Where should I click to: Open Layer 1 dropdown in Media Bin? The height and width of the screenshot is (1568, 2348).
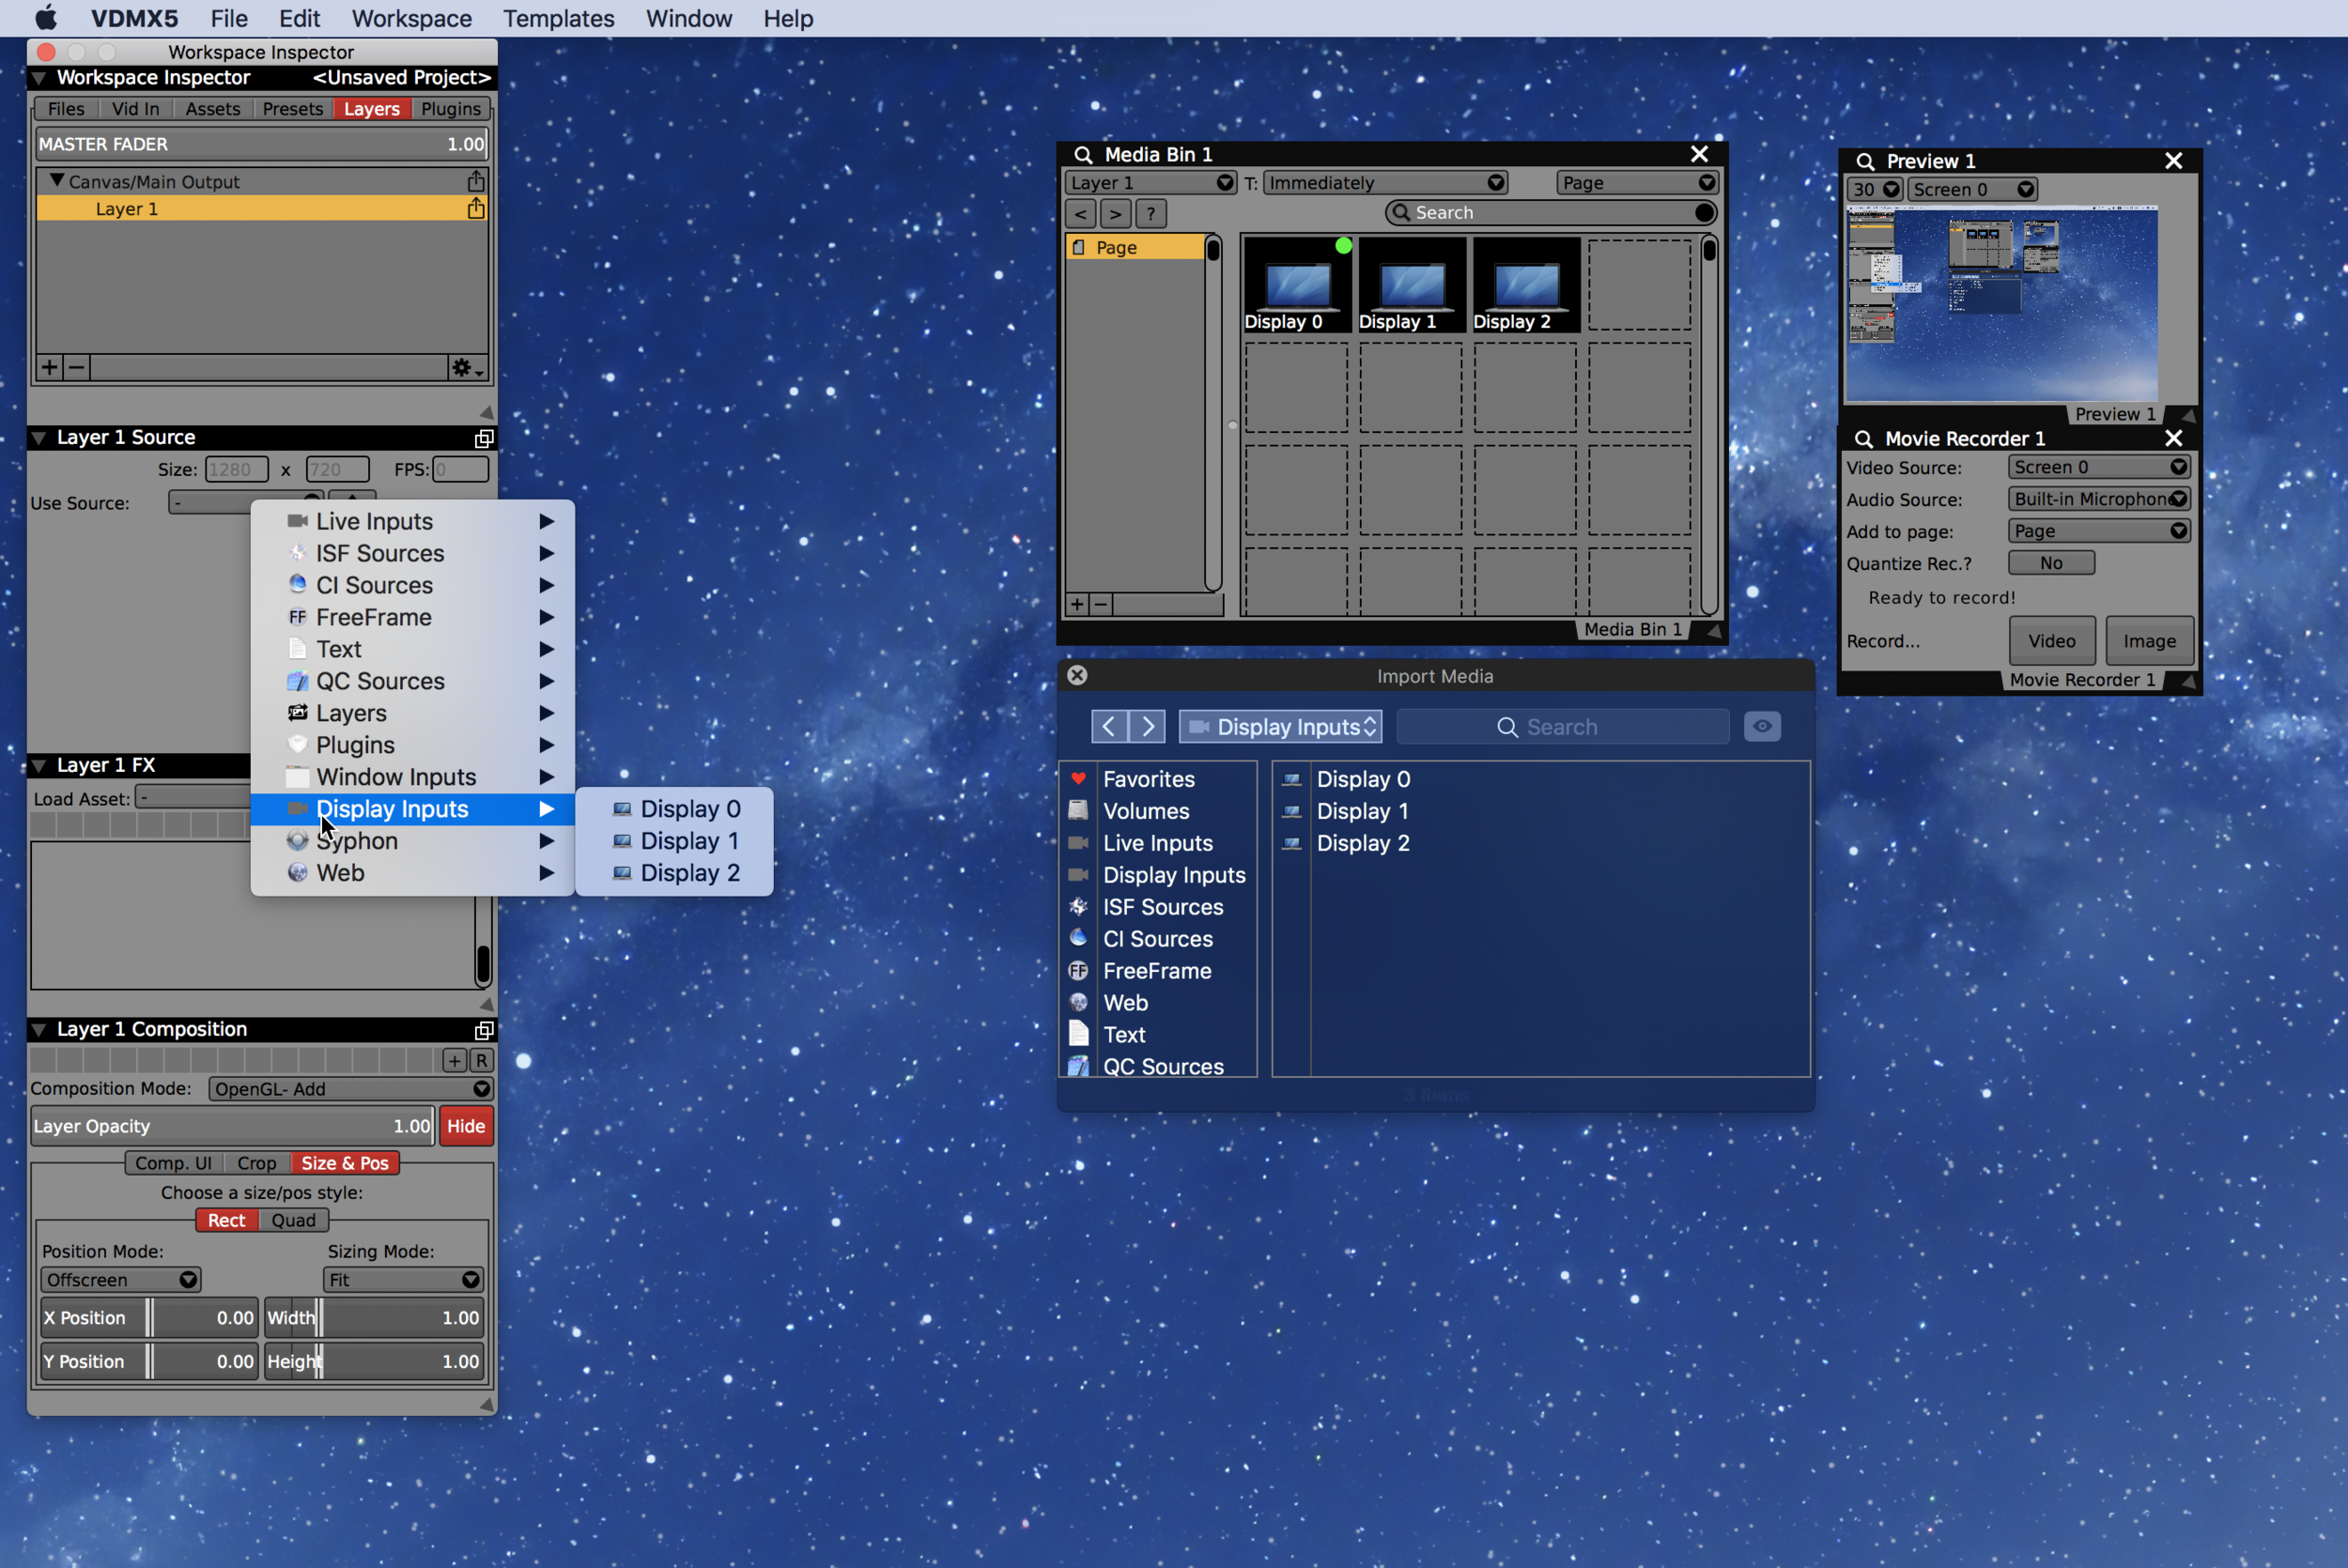coord(1150,183)
